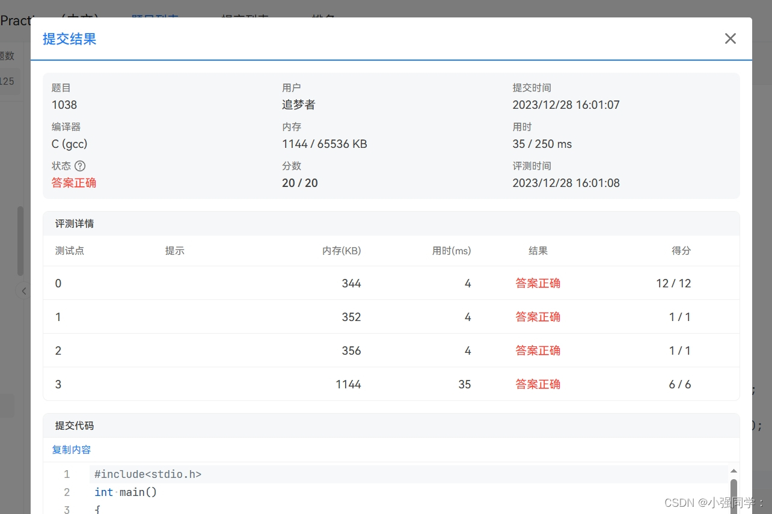Click the 测试点 column header

point(70,251)
